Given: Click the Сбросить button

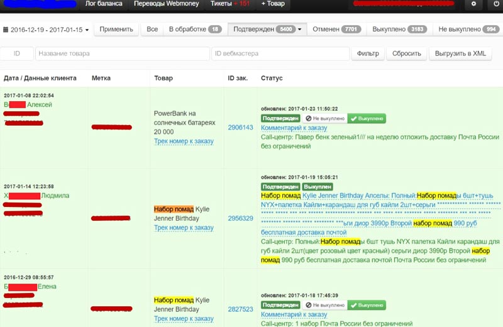Looking at the screenshot, I should coord(406,53).
